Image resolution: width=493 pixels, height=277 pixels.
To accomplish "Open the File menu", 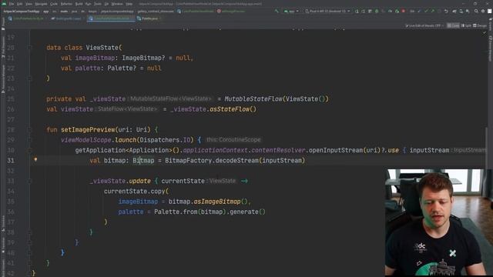I will [12, 4].
